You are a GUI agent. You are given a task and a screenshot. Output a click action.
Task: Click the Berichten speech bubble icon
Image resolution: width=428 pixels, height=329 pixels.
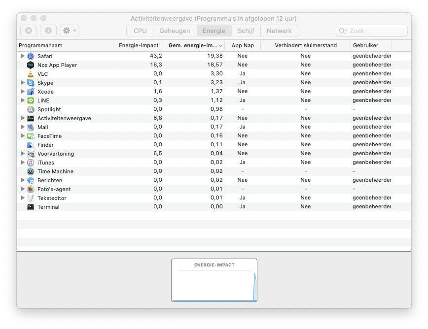pos(31,180)
